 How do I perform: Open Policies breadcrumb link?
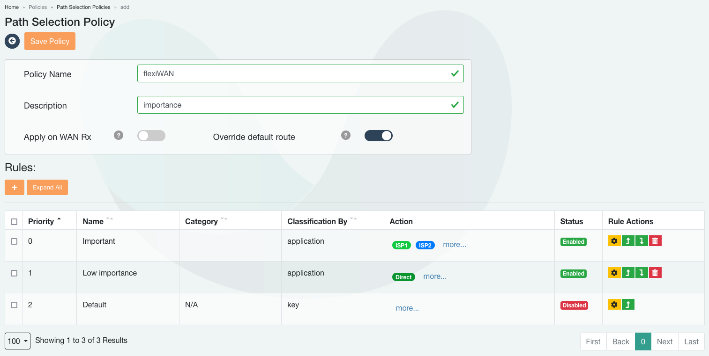[x=38, y=7]
